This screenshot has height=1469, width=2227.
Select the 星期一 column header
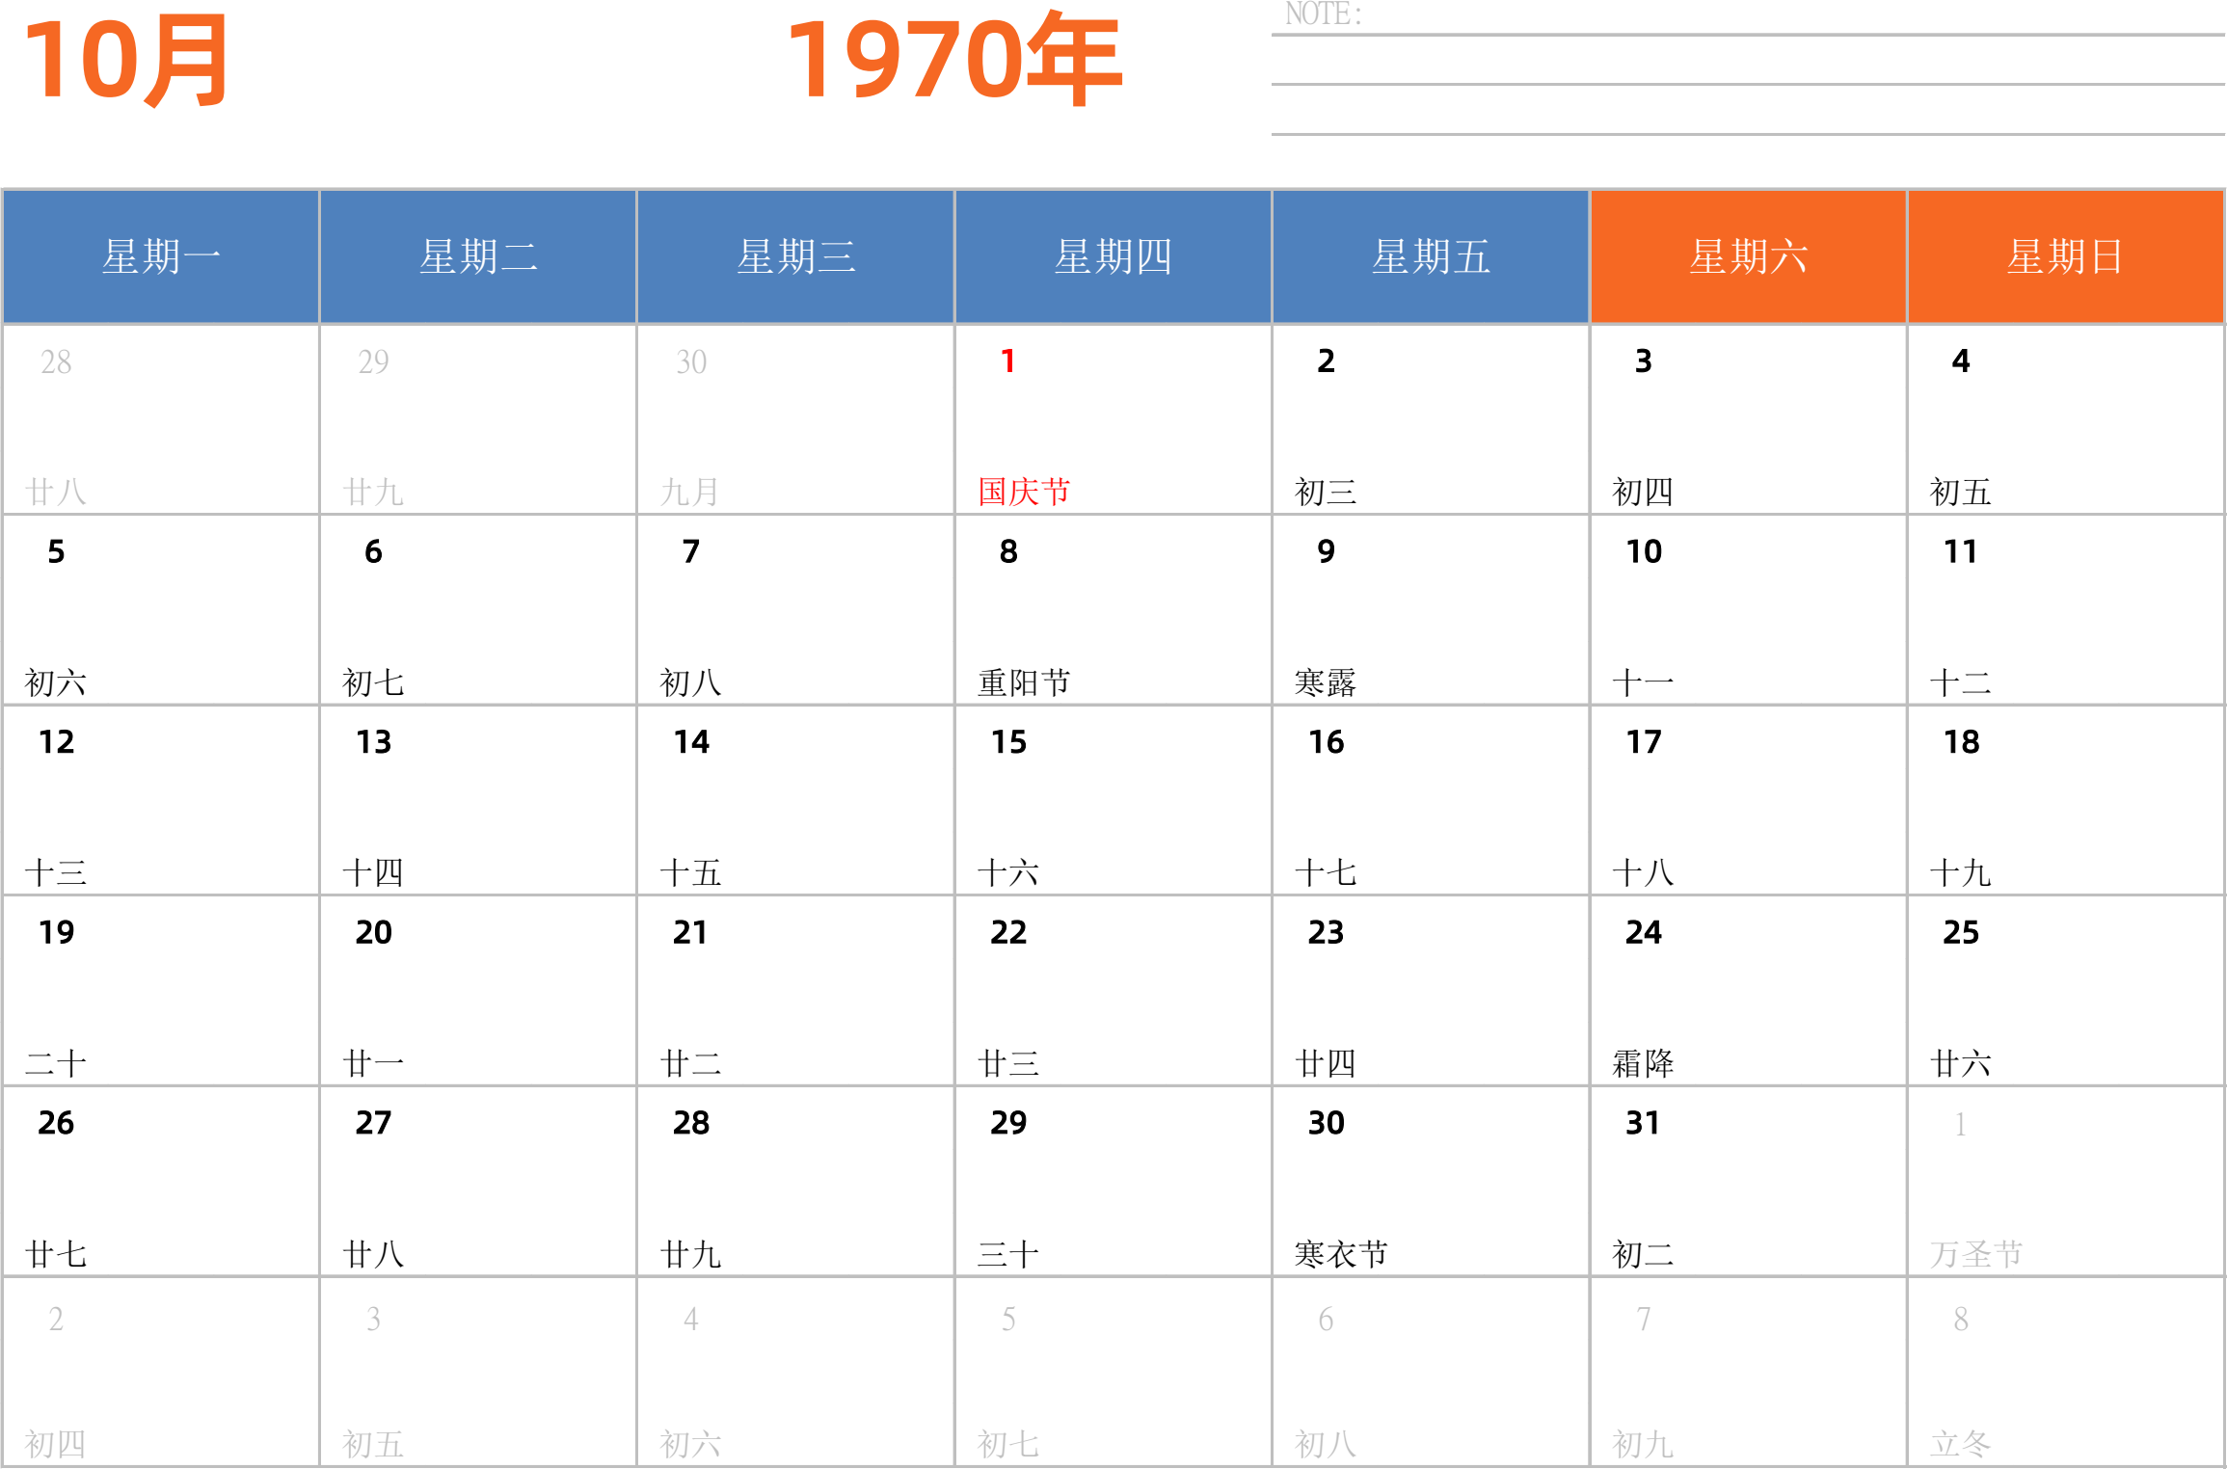[x=161, y=256]
